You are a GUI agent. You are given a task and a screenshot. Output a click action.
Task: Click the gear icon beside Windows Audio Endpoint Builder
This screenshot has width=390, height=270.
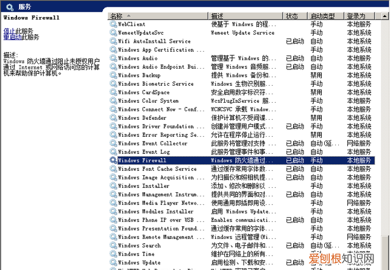113,66
